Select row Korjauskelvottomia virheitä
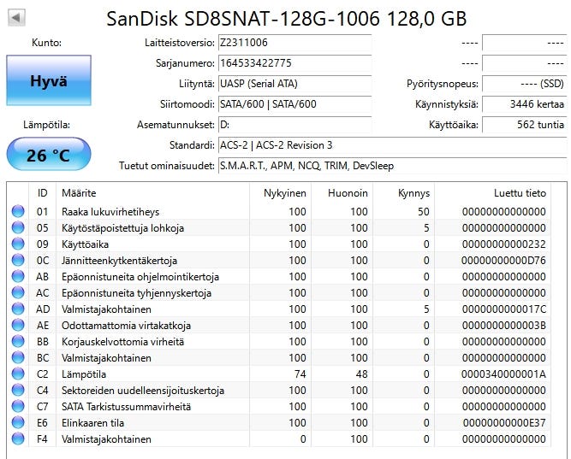This screenshot has height=459, width=571. (x=279, y=341)
